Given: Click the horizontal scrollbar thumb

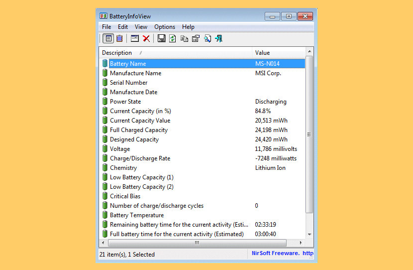Looking at the screenshot, I should tap(197, 243).
